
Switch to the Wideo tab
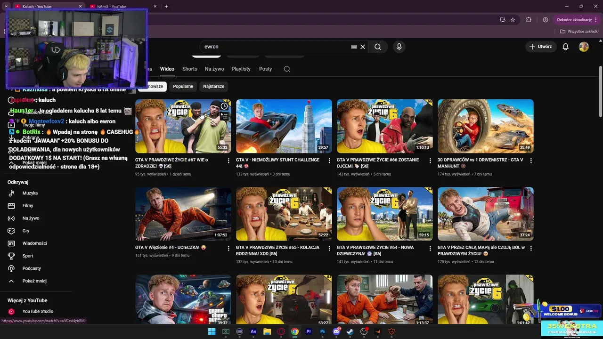click(167, 69)
